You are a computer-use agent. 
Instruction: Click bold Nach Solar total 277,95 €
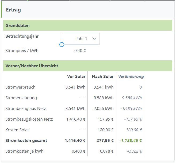point(105,141)
